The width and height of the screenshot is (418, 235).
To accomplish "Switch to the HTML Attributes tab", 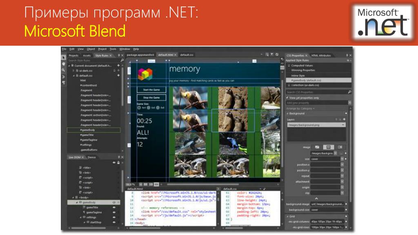I will 321,55.
